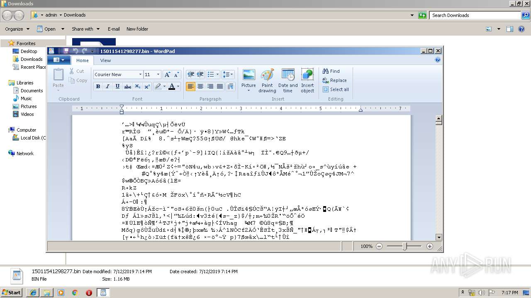Open Share with menu in Explorer
531x298 pixels.
click(85, 29)
